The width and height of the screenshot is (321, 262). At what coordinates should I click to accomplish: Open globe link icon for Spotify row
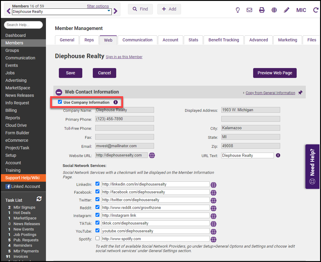click(213, 239)
